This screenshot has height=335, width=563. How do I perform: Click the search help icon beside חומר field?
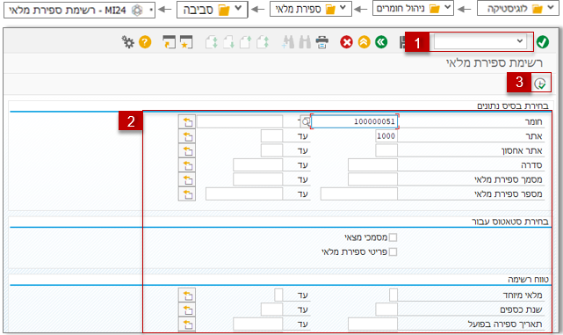[x=305, y=122]
